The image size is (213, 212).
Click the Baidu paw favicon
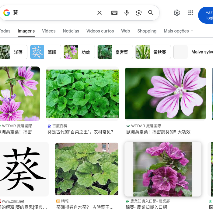(x=49, y=126)
